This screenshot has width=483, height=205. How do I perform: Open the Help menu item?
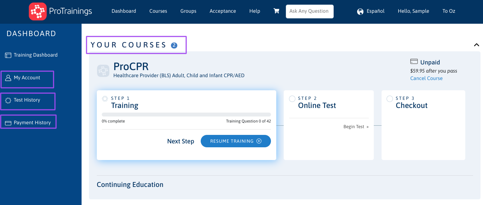coord(255,11)
